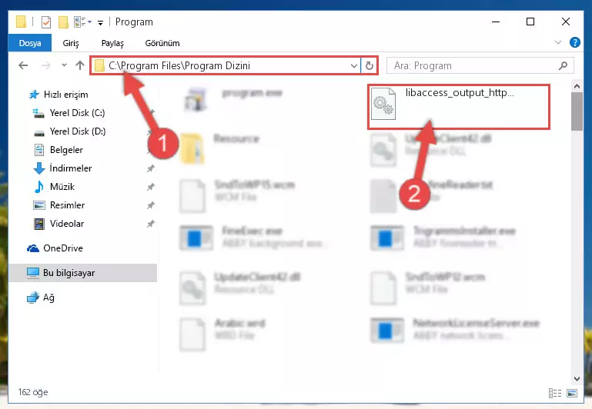Open the Paylaş ribbon tab
592x409 pixels.
(x=112, y=43)
